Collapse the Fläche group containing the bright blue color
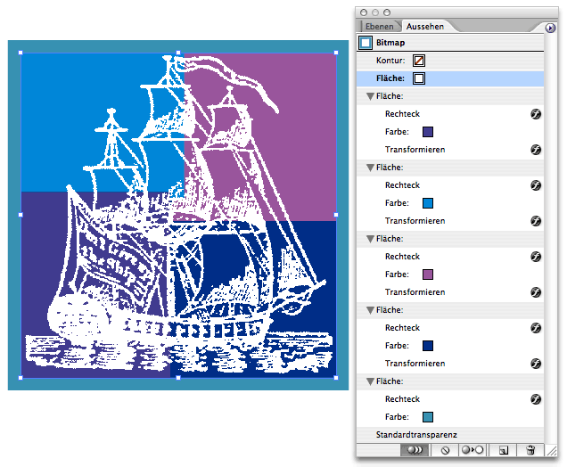This screenshot has height=467, width=567. [x=370, y=168]
